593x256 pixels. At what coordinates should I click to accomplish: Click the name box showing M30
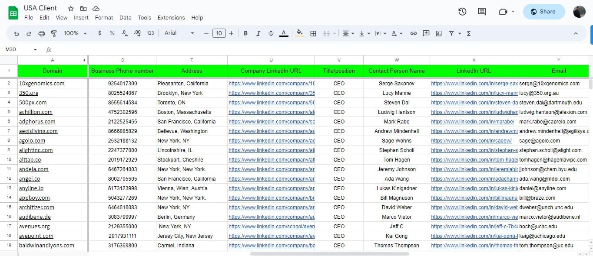pyautogui.click(x=20, y=49)
